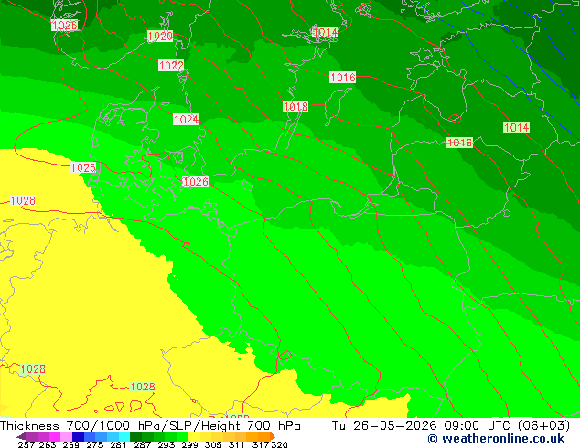Click the 1014 label with white background
The height and width of the screenshot is (448, 580).
point(326,33)
